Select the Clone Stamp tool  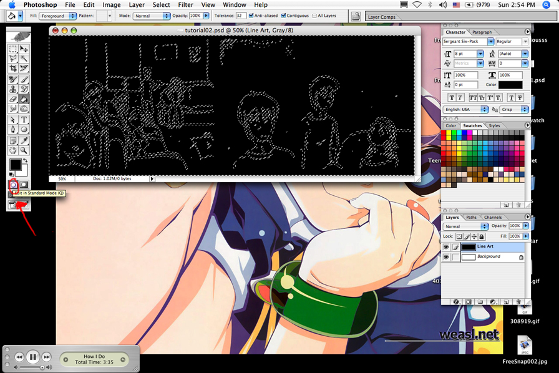tap(13, 89)
